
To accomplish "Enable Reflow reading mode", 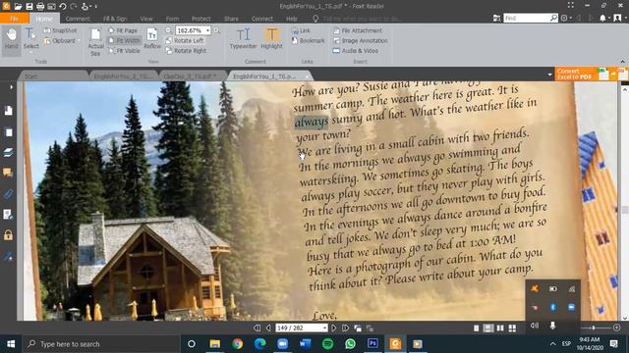I will 152,39.
